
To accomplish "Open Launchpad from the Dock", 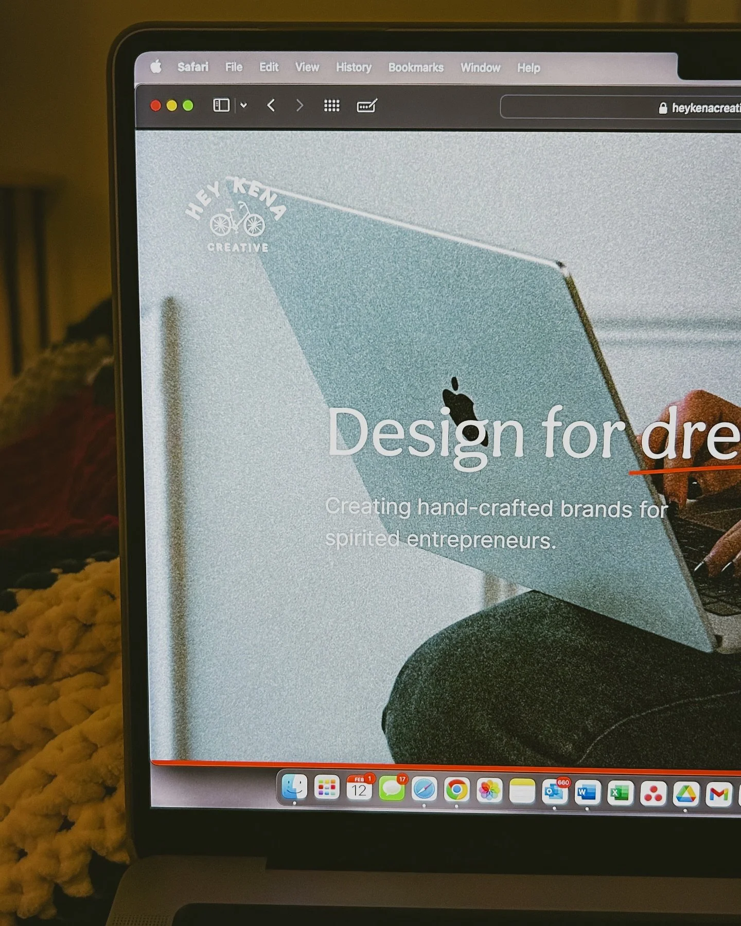I will click(327, 788).
